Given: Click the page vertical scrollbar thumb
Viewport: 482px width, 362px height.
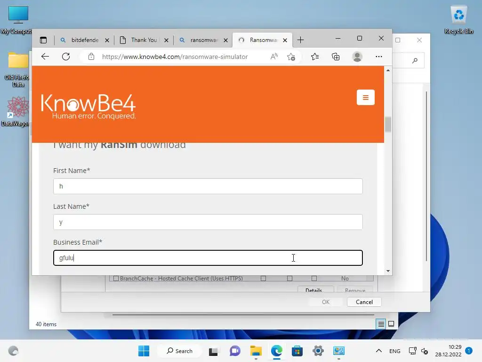Looking at the screenshot, I should (x=388, y=124).
